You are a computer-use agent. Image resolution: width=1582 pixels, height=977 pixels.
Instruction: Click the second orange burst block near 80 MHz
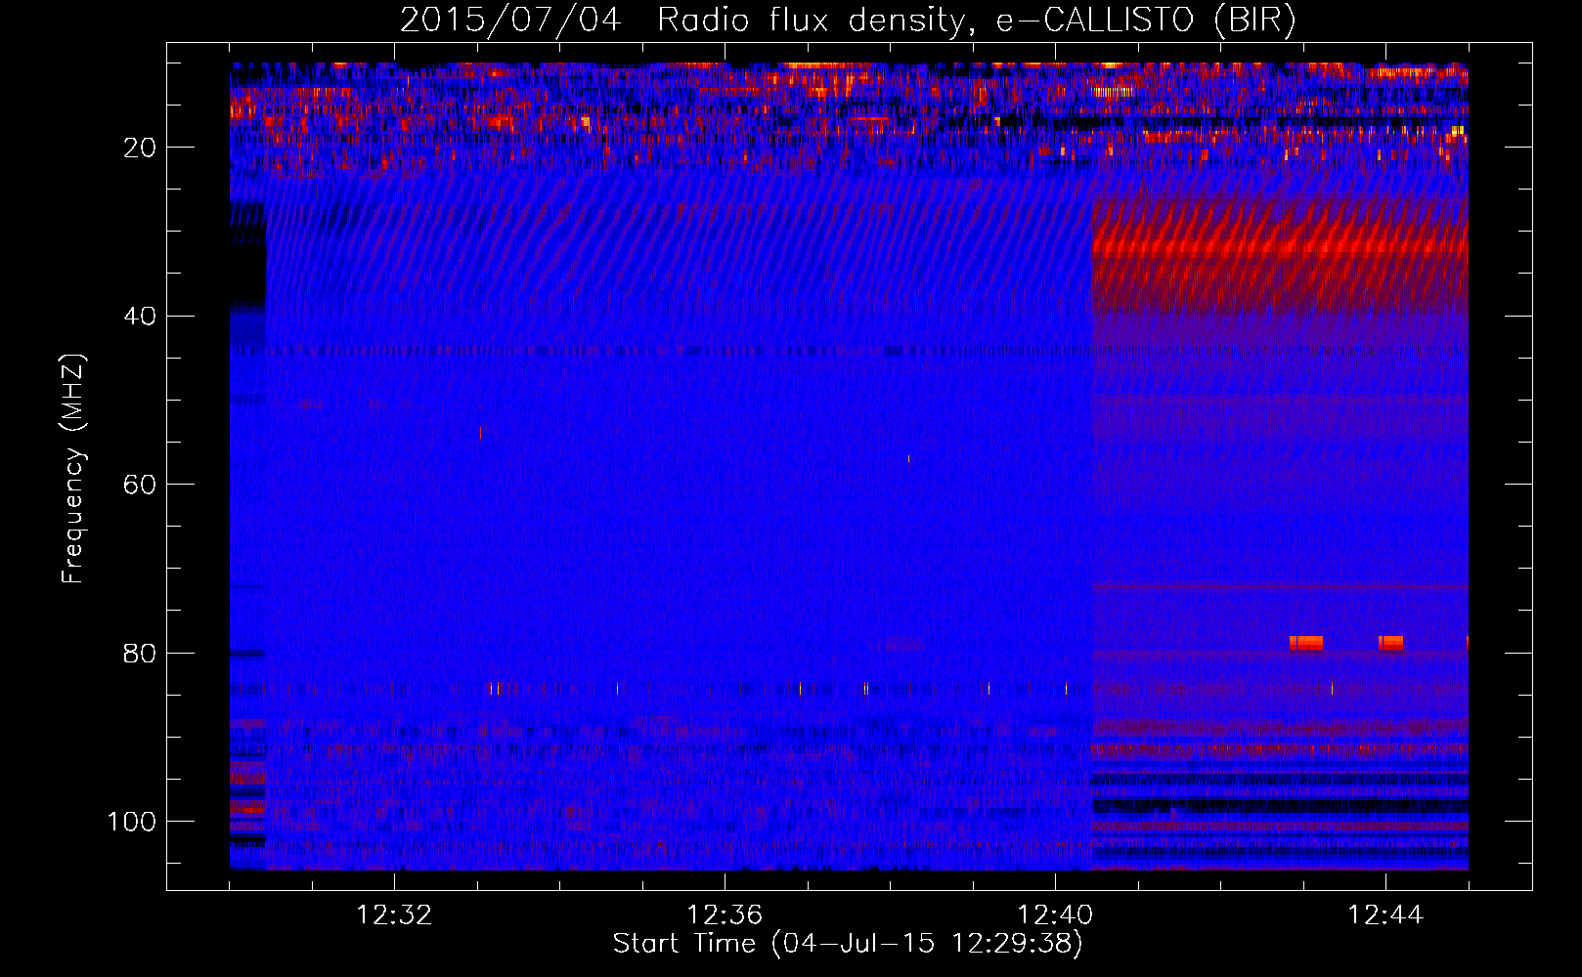pos(1390,643)
